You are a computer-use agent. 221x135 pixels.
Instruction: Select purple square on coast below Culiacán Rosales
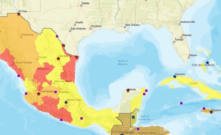[x=19, y=76]
